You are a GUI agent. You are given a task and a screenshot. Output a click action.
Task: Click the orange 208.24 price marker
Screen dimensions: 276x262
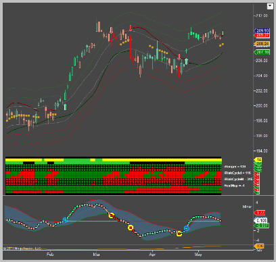(x=262, y=44)
